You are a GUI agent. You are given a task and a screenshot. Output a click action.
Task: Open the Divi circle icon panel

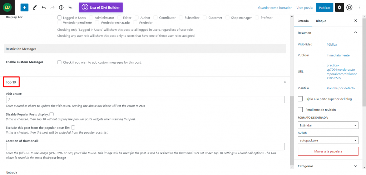click(349, 7)
